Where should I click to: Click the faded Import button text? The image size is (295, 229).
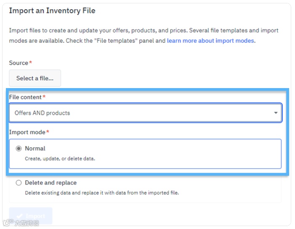[x=35, y=216]
